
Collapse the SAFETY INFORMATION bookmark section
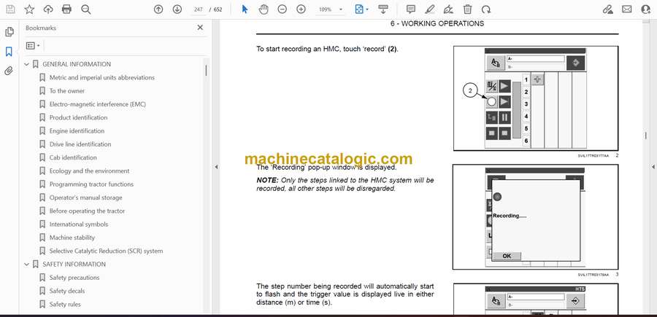tap(27, 265)
